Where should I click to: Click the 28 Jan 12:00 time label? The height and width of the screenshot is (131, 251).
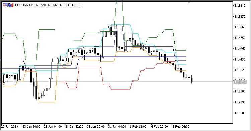[x=74, y=127]
